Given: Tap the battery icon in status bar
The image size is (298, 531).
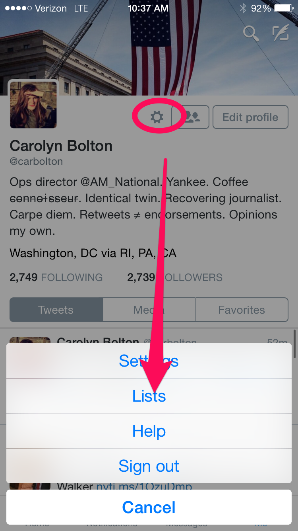Looking at the screenshot, I should coord(284,8).
